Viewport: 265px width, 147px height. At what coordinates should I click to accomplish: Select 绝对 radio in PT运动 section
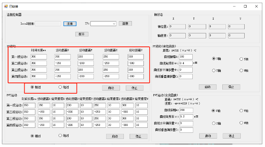pyautogui.click(x=63, y=87)
